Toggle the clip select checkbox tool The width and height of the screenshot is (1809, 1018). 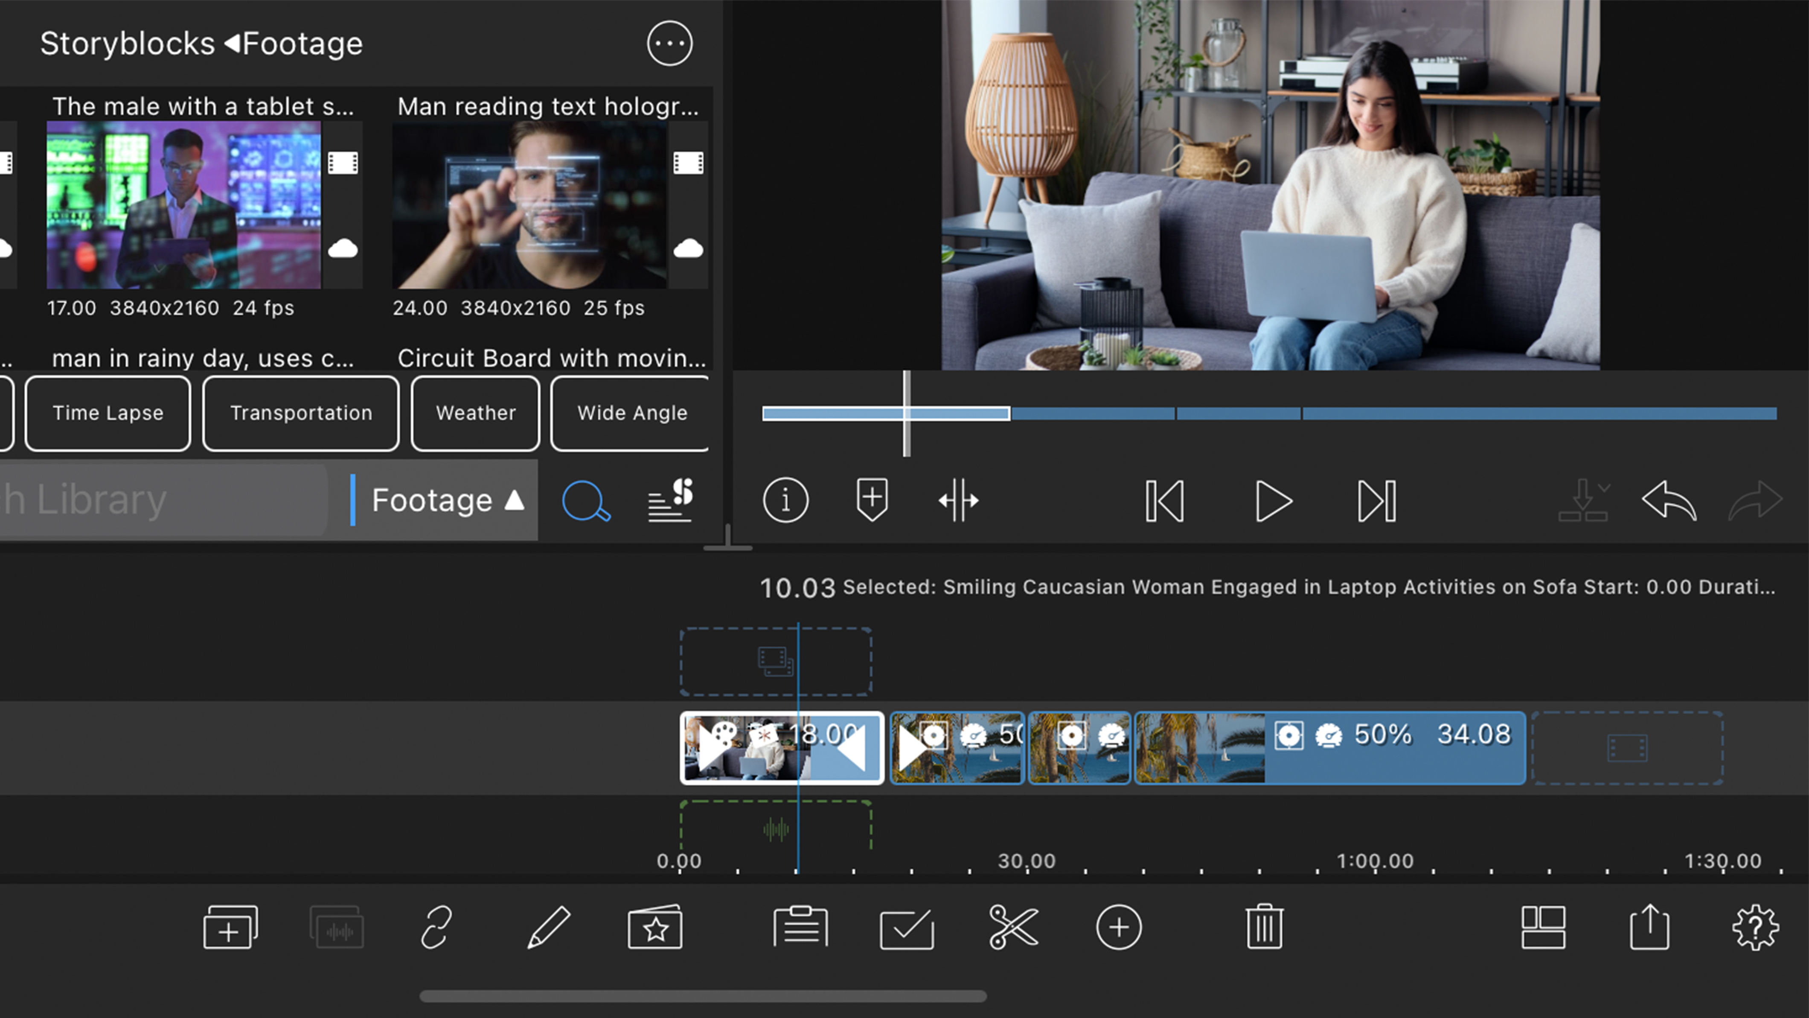907,928
